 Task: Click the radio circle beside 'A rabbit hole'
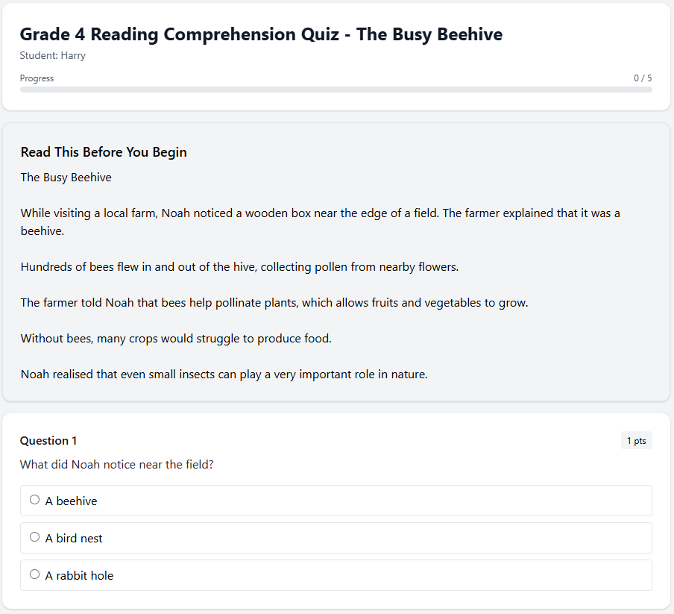(x=34, y=574)
